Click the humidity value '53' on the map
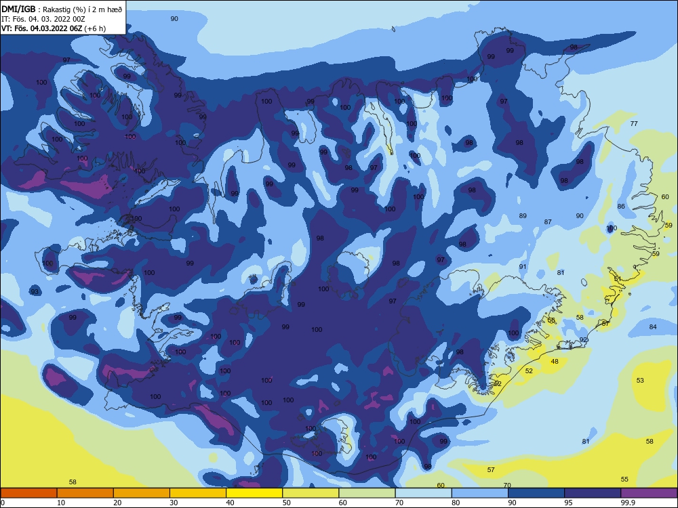This screenshot has width=678, height=508. pyautogui.click(x=640, y=381)
